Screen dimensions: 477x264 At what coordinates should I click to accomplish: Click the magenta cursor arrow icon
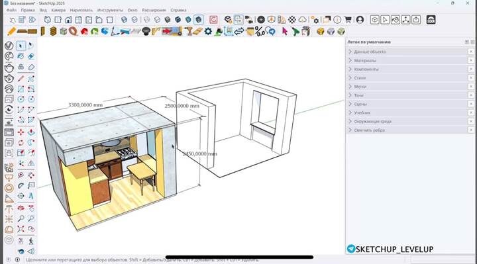pos(285,31)
